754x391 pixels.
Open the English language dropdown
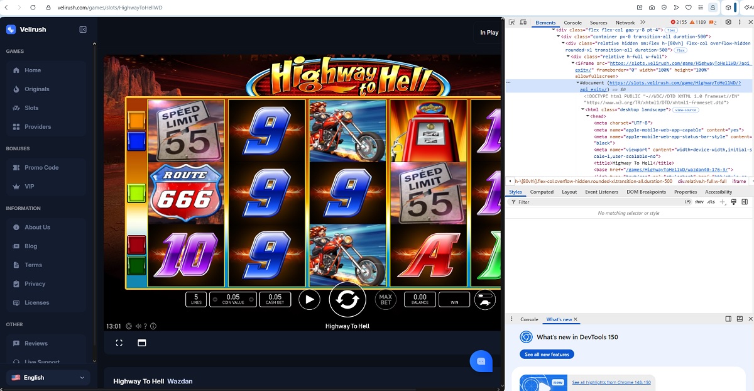pos(48,378)
